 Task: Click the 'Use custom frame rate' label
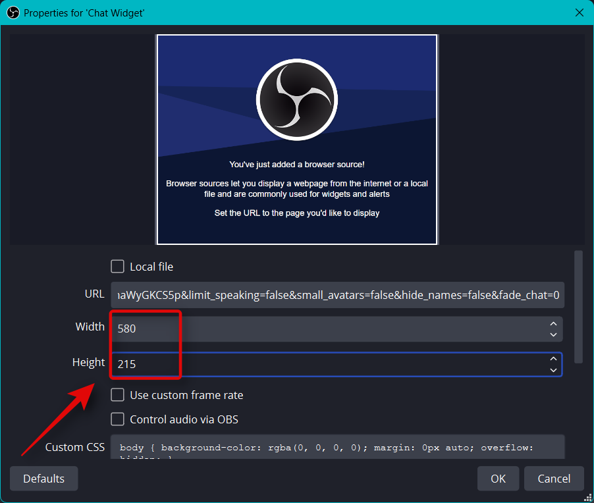tap(186, 395)
